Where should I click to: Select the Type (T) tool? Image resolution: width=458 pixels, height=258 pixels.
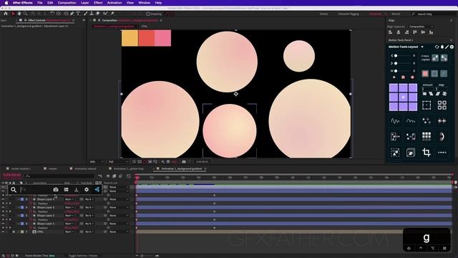78,14
